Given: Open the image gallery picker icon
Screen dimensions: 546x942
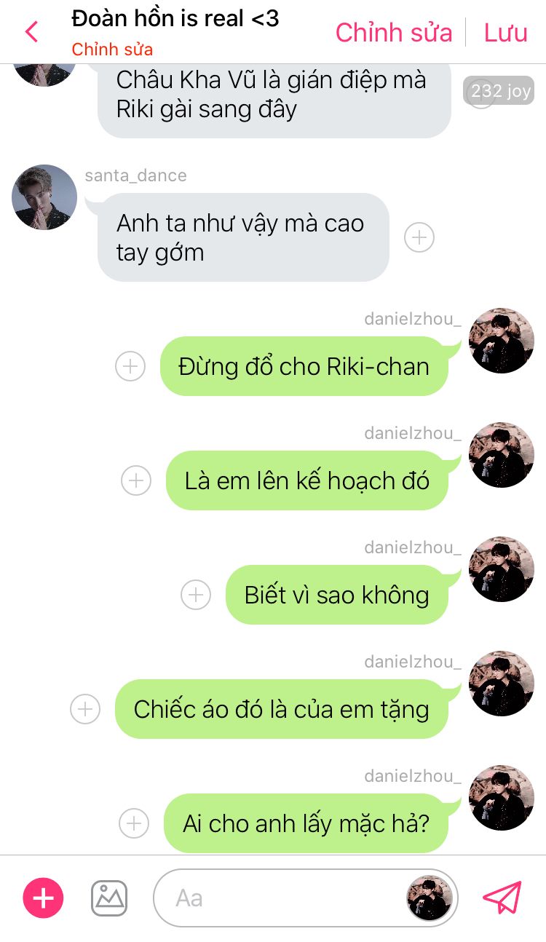Looking at the screenshot, I should pyautogui.click(x=109, y=898).
